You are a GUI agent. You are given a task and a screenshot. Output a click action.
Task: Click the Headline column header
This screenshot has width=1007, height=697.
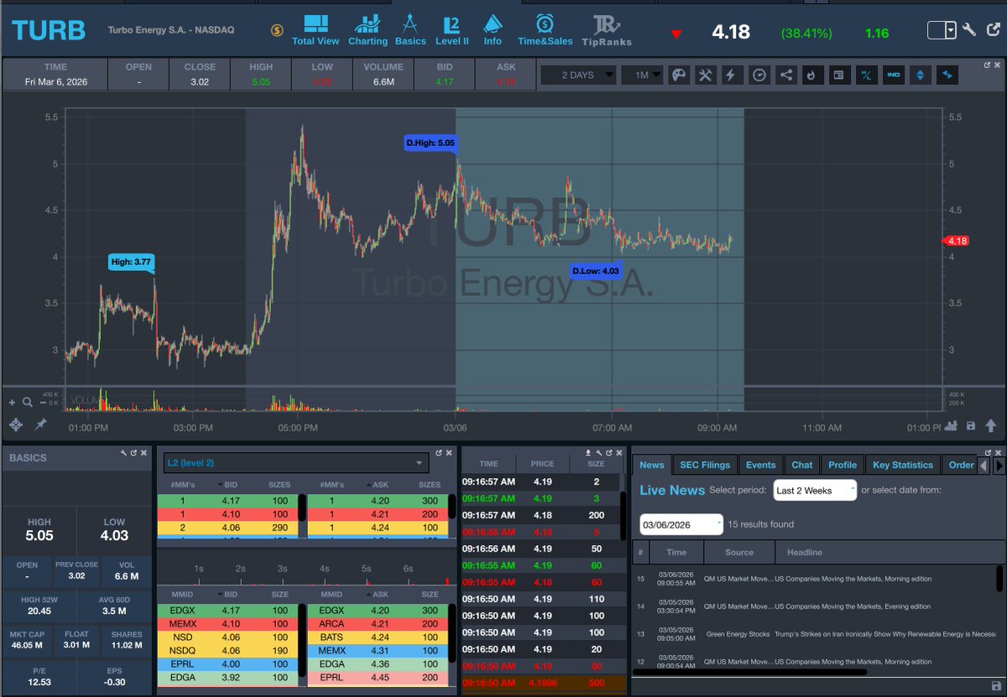tap(804, 552)
